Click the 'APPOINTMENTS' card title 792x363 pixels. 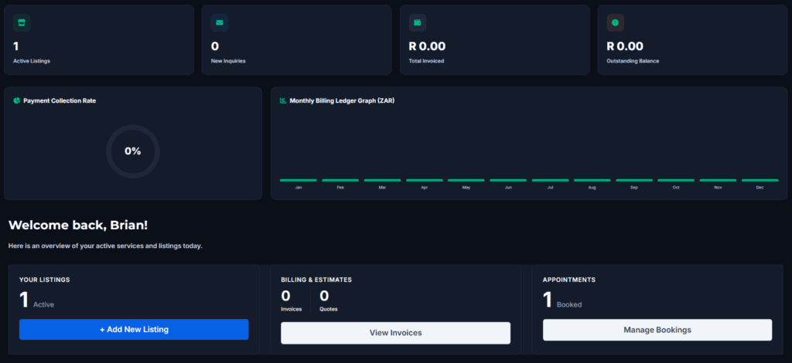pos(569,280)
